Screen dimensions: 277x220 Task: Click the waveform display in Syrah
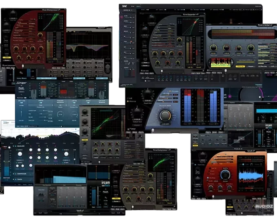(250, 175)
